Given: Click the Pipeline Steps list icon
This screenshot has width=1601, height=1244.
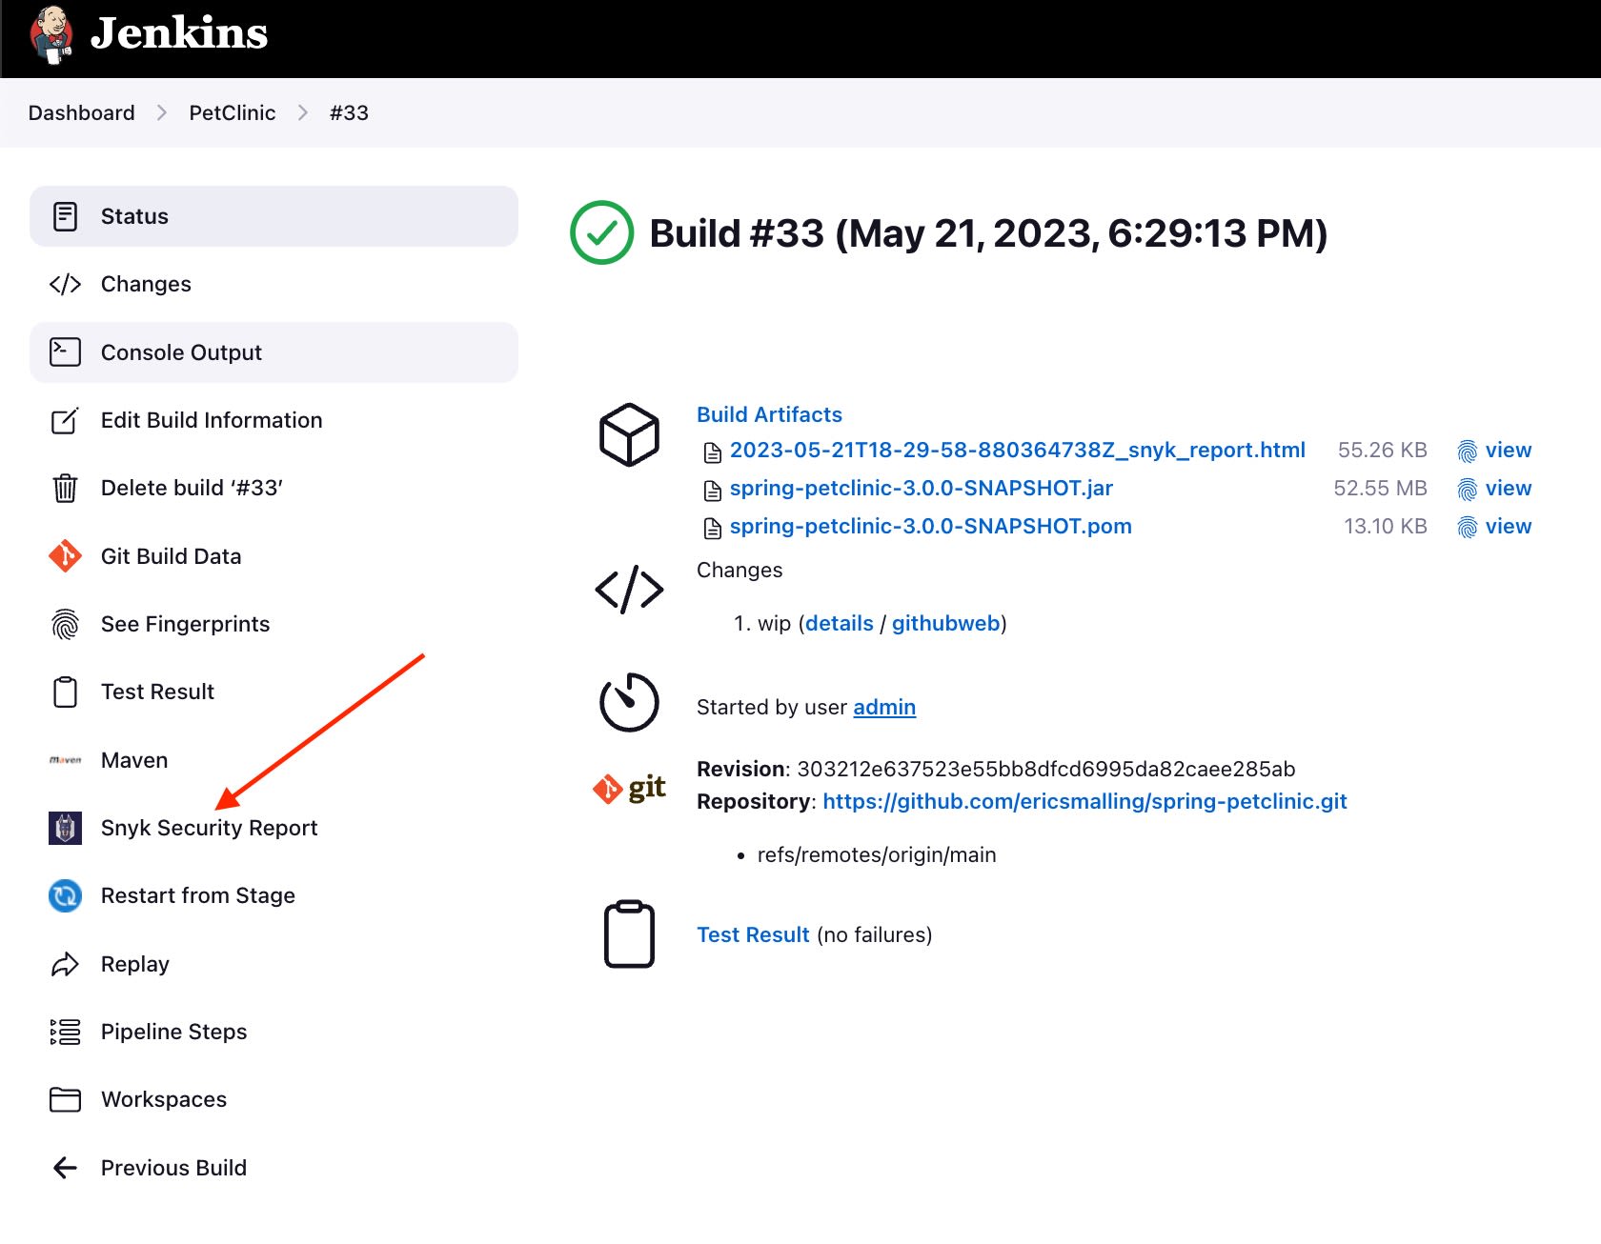Looking at the screenshot, I should (x=65, y=1032).
